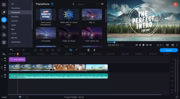Clear the search field with X
This screenshot has width=180, height=99.
[97, 4]
